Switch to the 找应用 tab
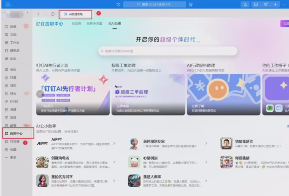 click(76, 23)
